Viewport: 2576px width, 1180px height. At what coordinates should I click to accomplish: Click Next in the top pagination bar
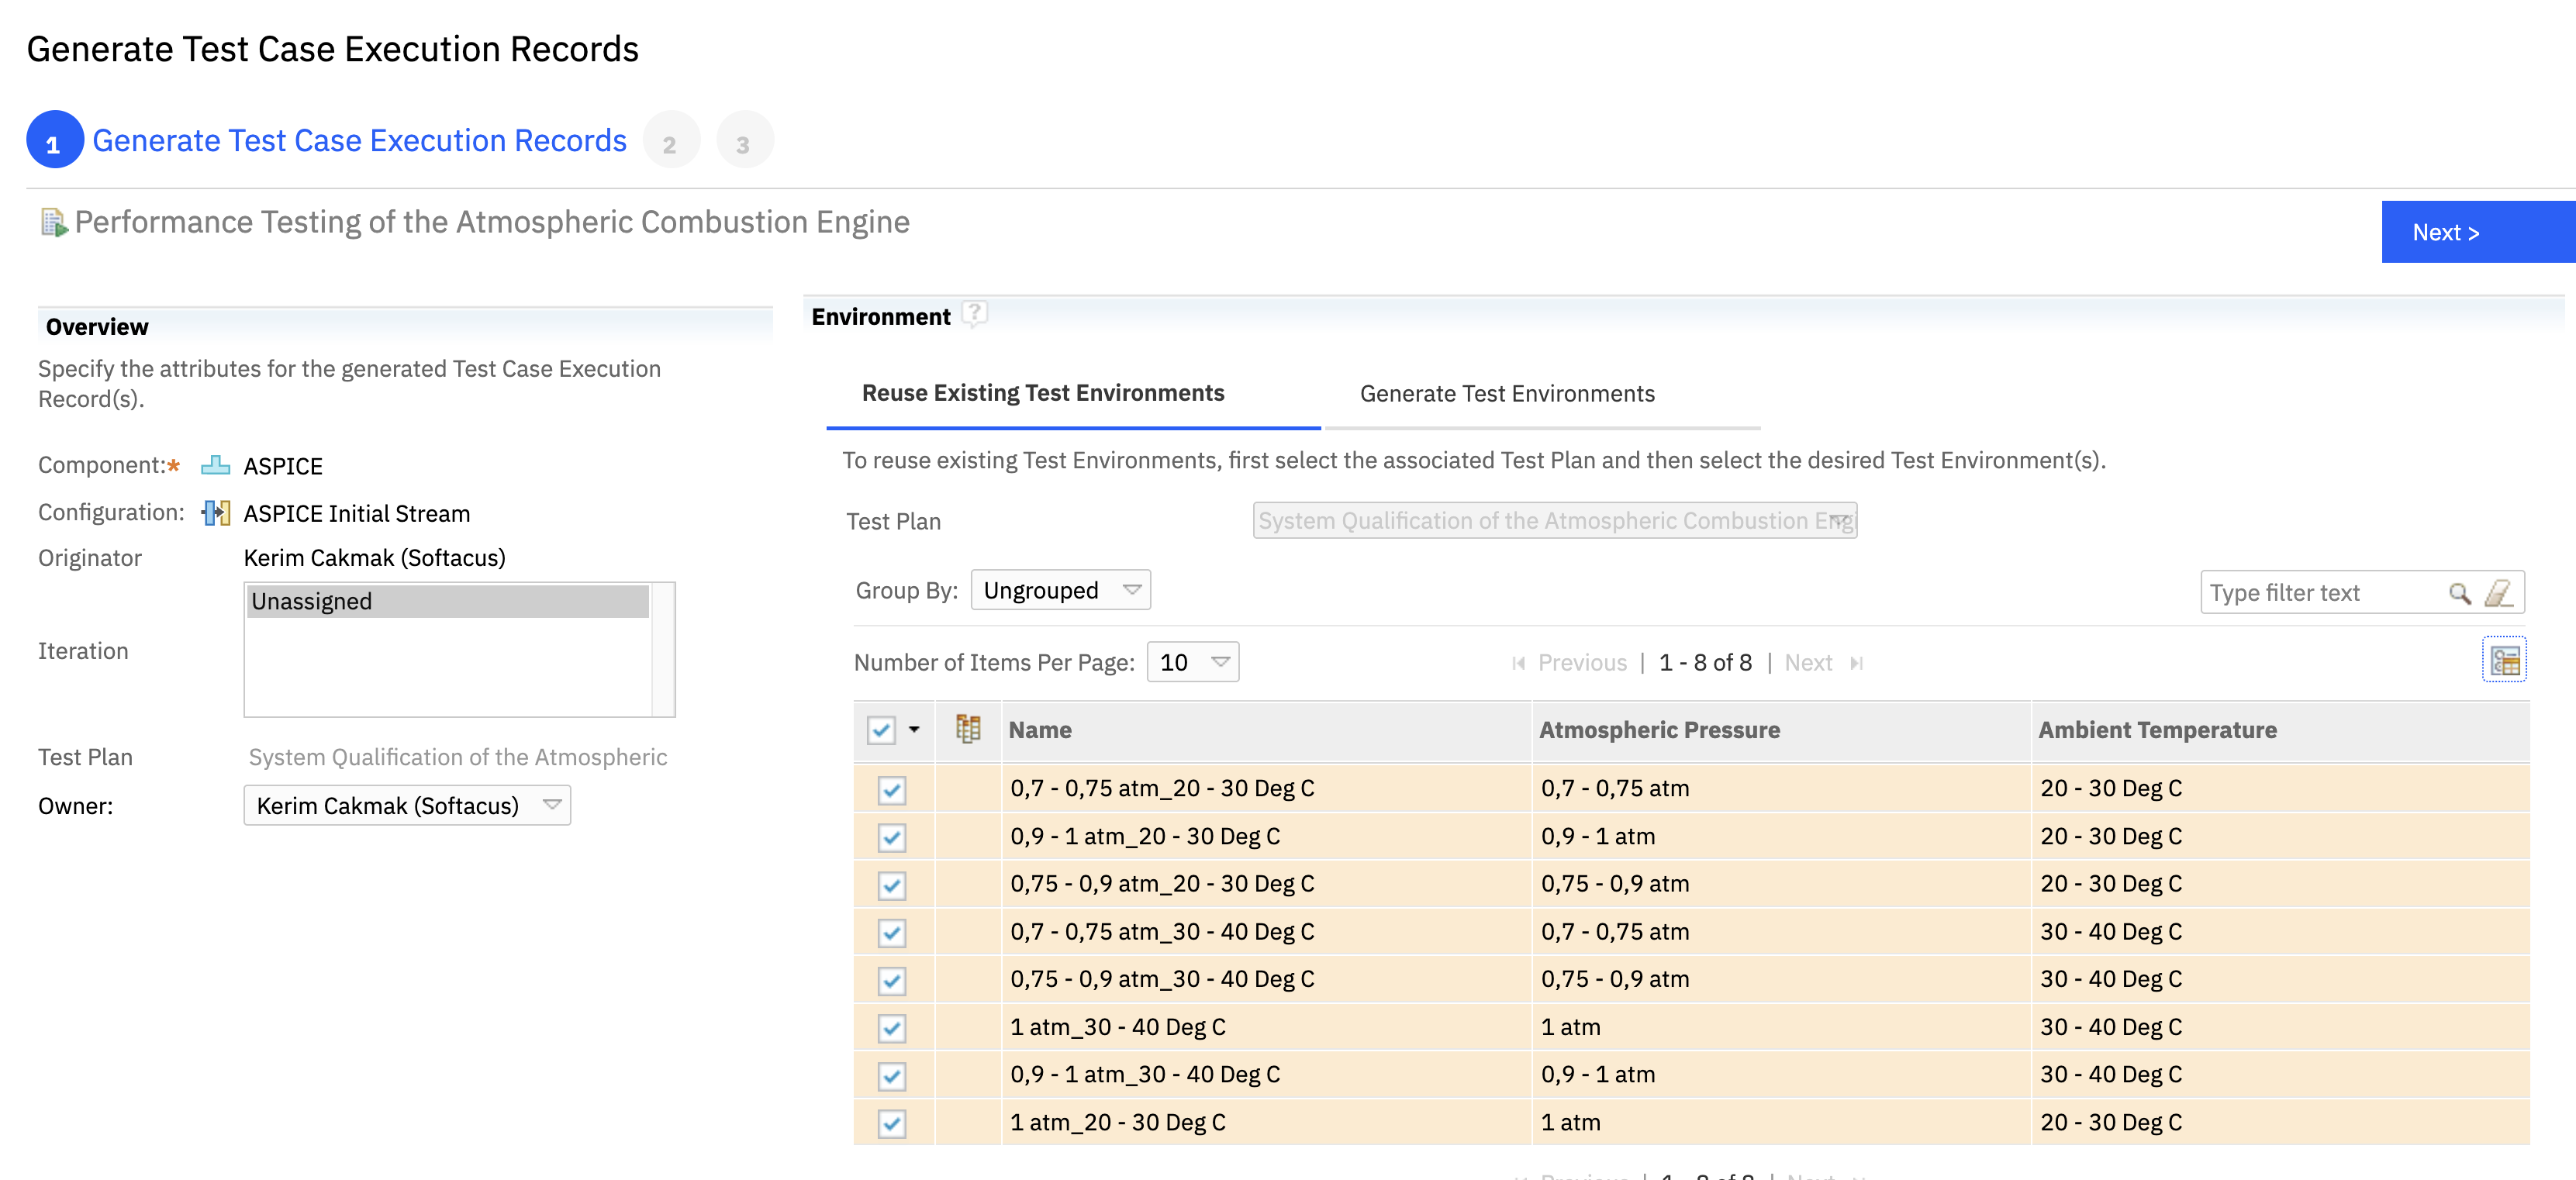pos(1808,663)
